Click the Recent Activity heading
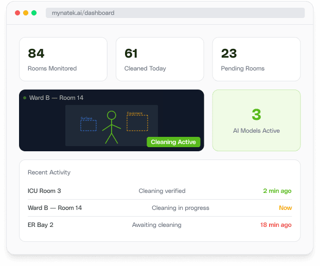Viewport: 320px width, 266px height. pyautogui.click(x=49, y=172)
